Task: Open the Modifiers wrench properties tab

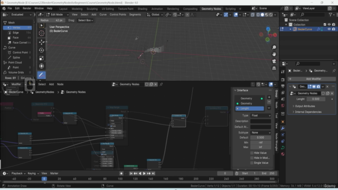Action: [x=283, y=128]
